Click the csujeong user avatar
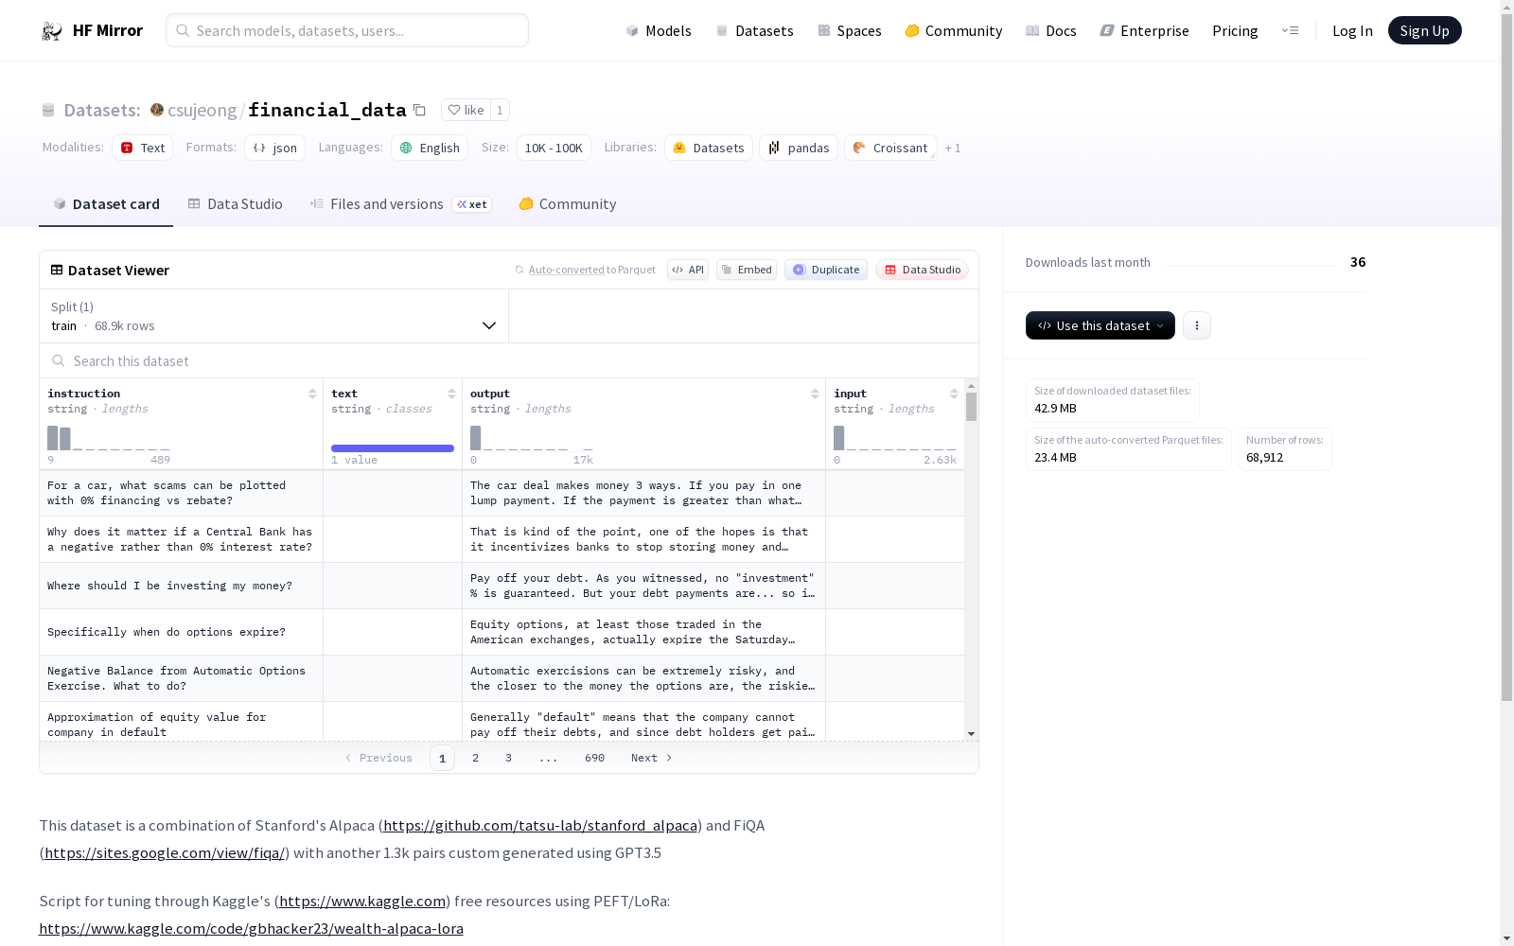This screenshot has width=1514, height=946. (x=157, y=110)
